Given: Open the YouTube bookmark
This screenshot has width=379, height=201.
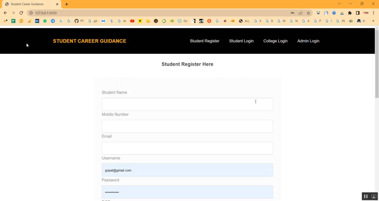Looking at the screenshot, I should [132, 21].
